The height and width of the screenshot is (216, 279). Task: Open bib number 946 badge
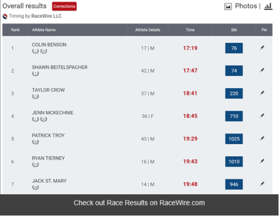pyautogui.click(x=234, y=184)
